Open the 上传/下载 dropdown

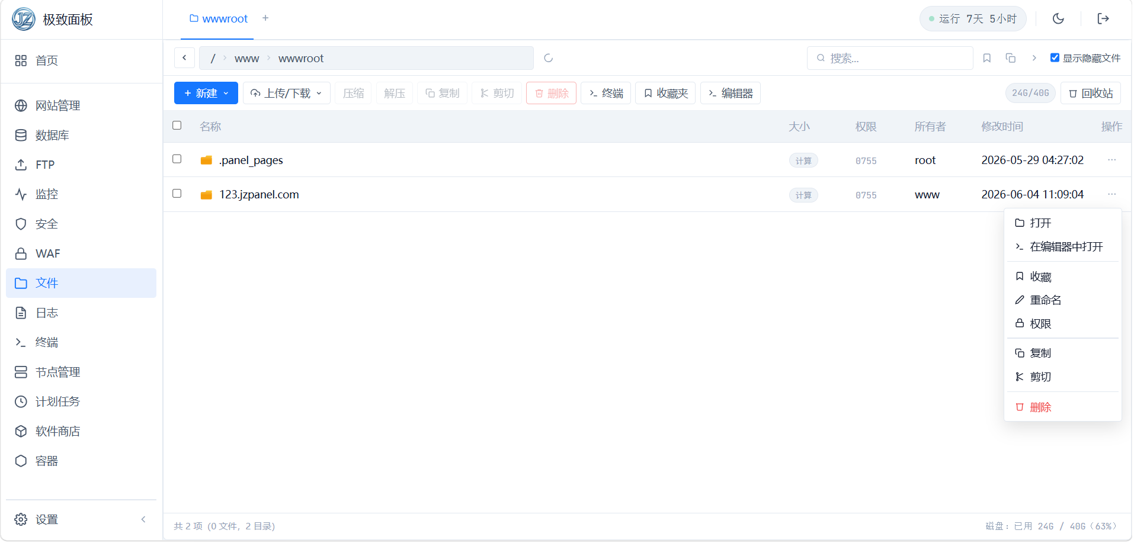pyautogui.click(x=287, y=93)
